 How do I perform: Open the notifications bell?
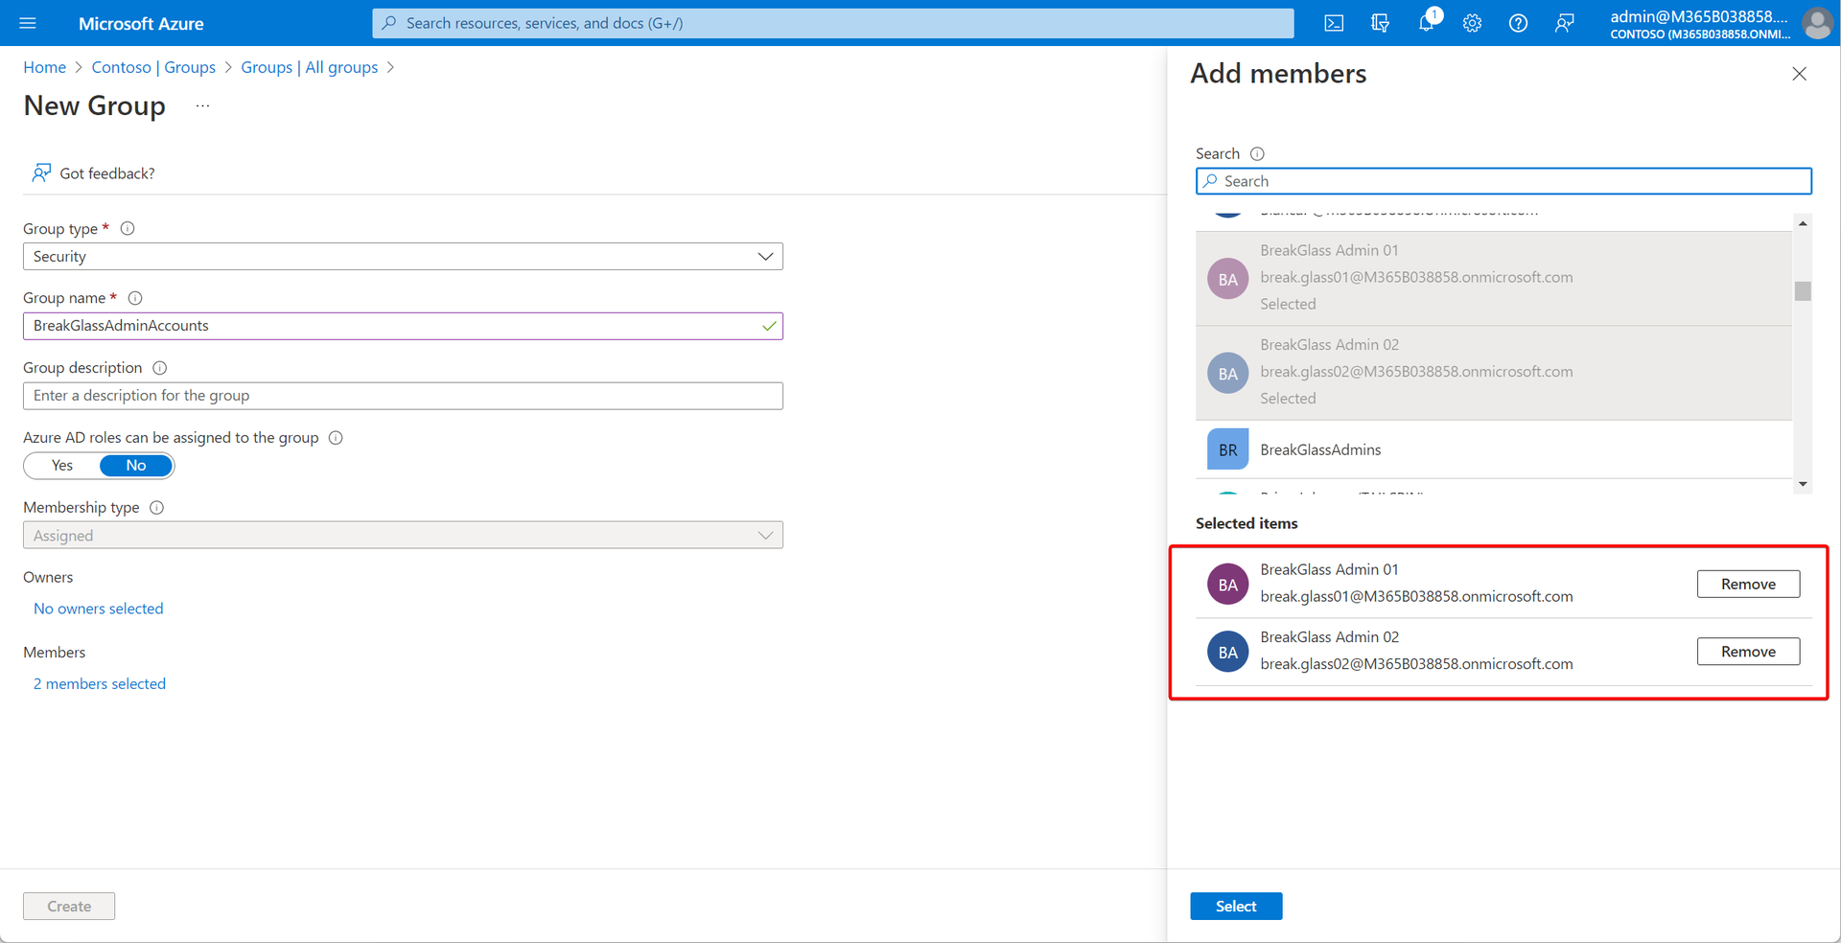point(1426,23)
